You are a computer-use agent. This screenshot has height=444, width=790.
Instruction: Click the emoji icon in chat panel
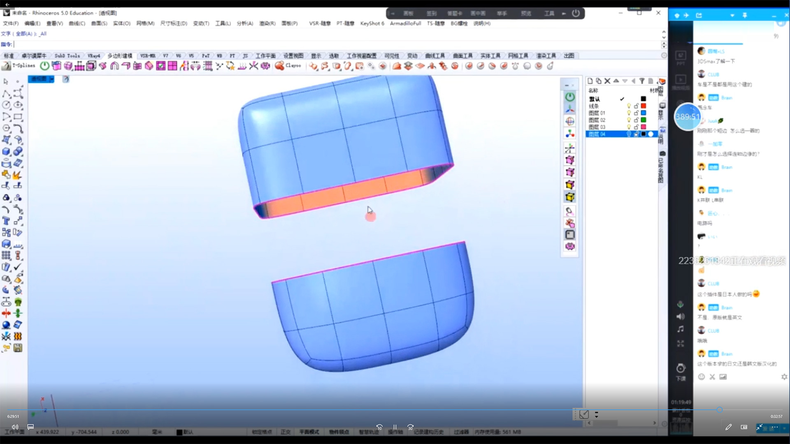pos(702,377)
